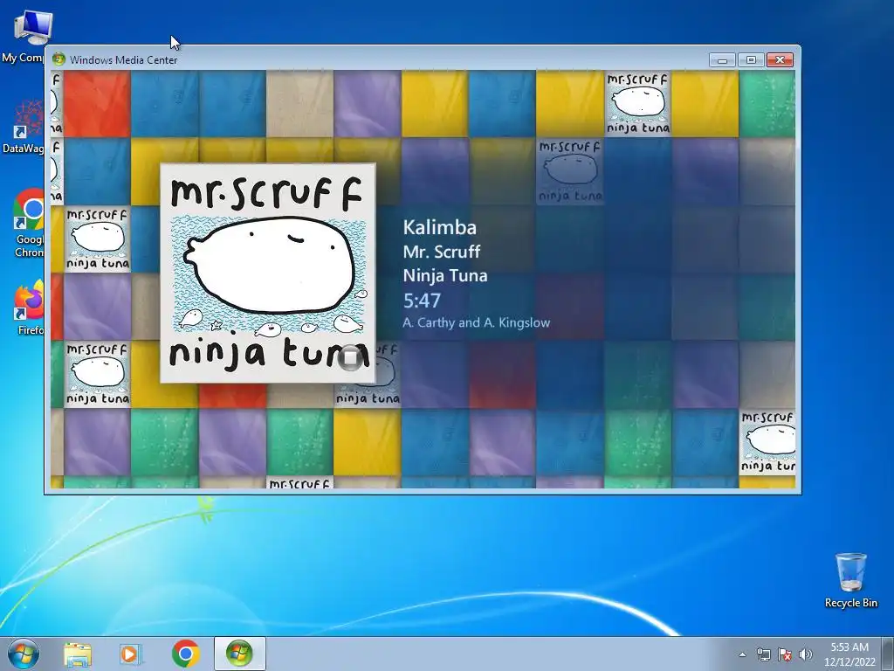Screen dimensions: 894x671
Task: Click the taskbar clock showing 5:53 AM
Action: coord(849,654)
